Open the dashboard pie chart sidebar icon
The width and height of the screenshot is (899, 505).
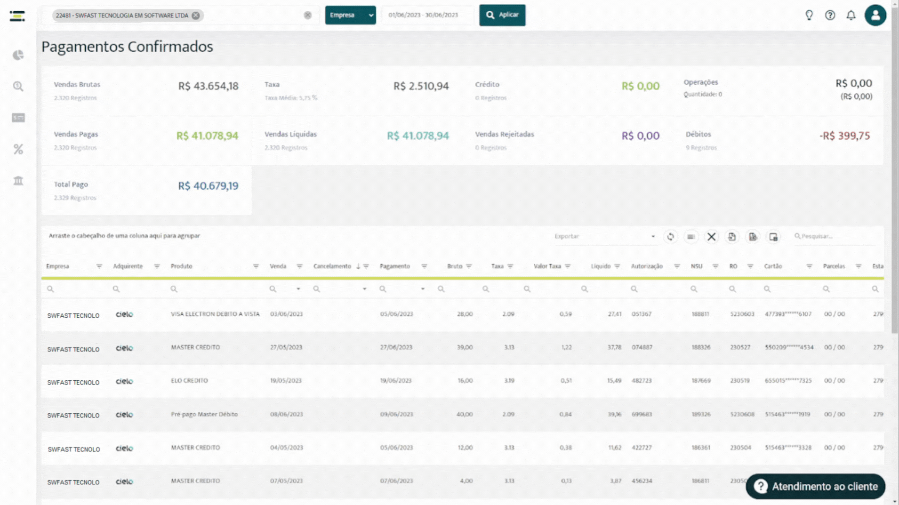(x=18, y=55)
